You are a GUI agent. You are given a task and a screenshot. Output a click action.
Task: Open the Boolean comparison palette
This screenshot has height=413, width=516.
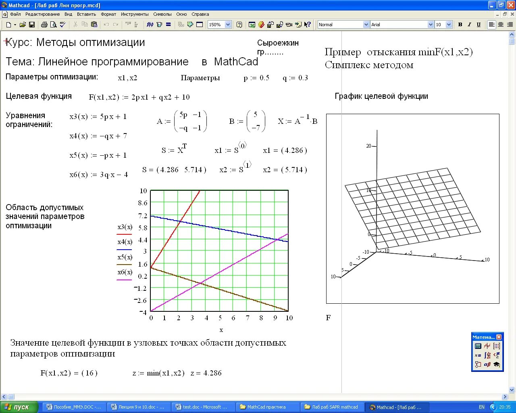[x=497, y=355]
